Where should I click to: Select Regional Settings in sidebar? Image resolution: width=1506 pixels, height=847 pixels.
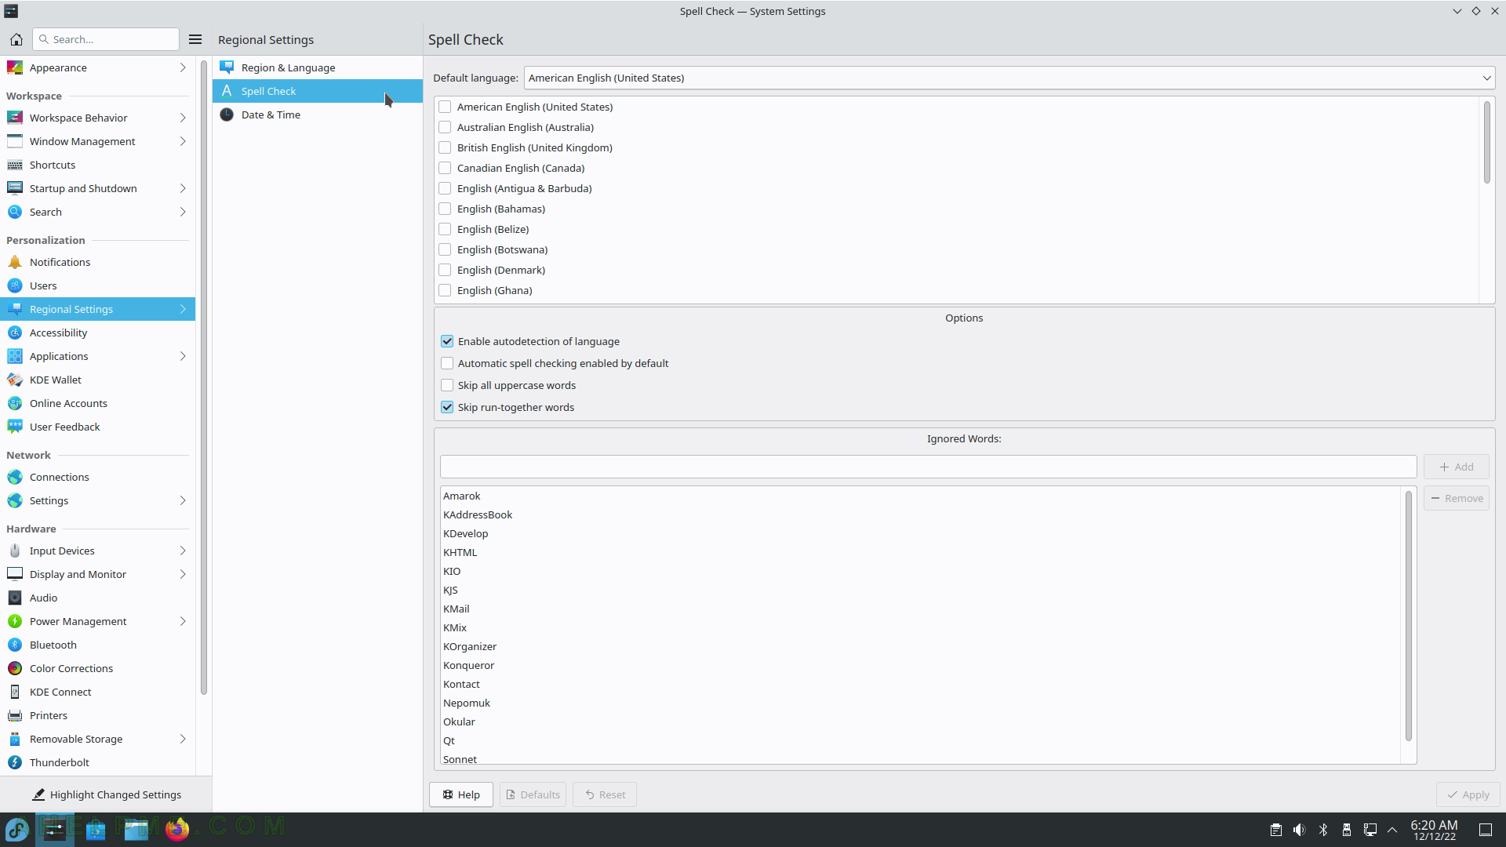[97, 309]
